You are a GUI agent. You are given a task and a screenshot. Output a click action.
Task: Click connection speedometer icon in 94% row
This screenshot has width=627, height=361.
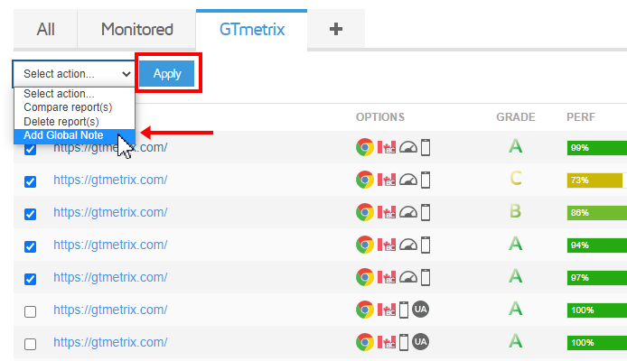pyautogui.click(x=408, y=245)
